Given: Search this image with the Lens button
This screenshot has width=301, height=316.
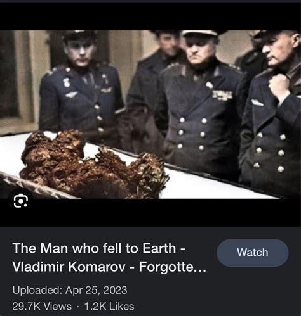Looking at the screenshot, I should point(21,201).
